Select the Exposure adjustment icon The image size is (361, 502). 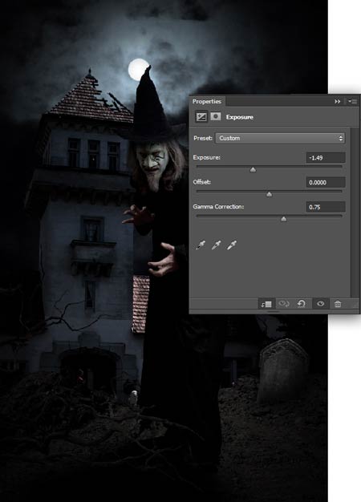201,117
